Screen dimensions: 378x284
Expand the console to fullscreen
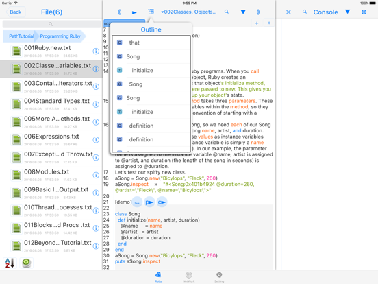[x=364, y=12]
